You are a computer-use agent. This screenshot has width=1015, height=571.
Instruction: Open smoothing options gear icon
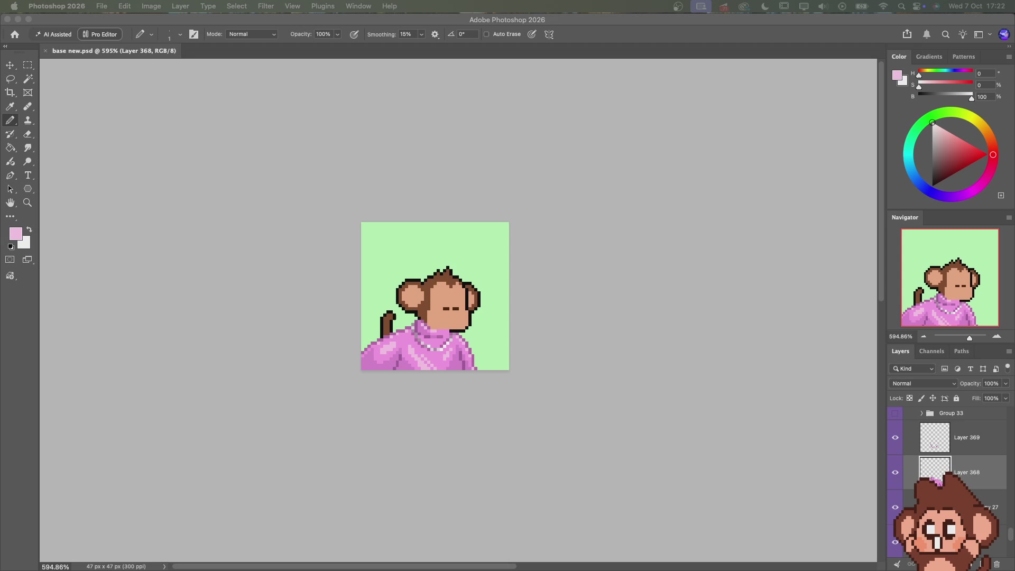[435, 34]
